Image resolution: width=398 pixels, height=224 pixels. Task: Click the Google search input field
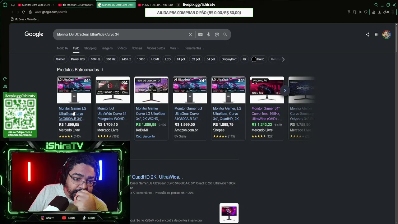(121, 35)
